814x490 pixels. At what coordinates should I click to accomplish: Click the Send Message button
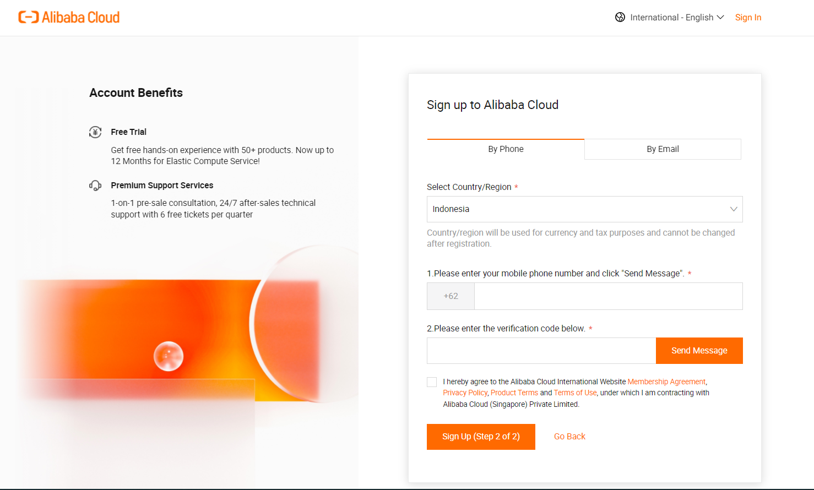699,351
